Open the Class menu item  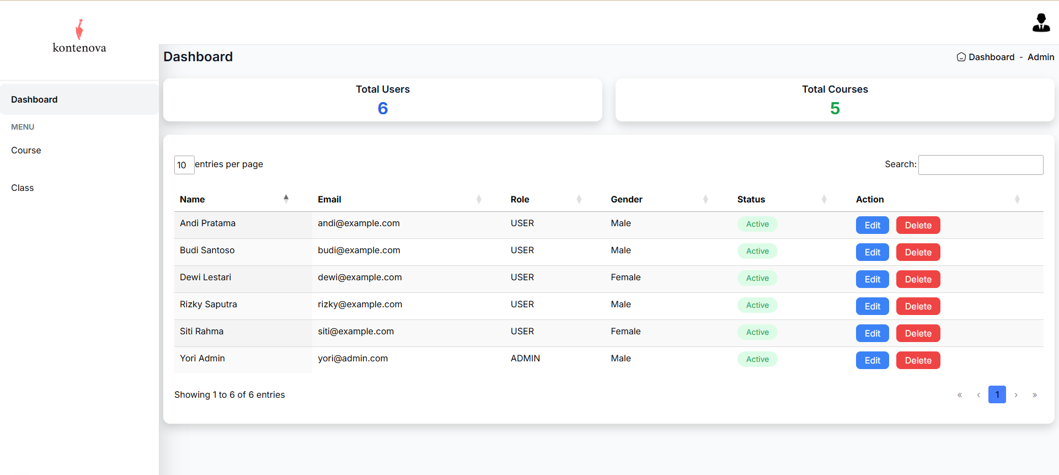[x=23, y=188]
